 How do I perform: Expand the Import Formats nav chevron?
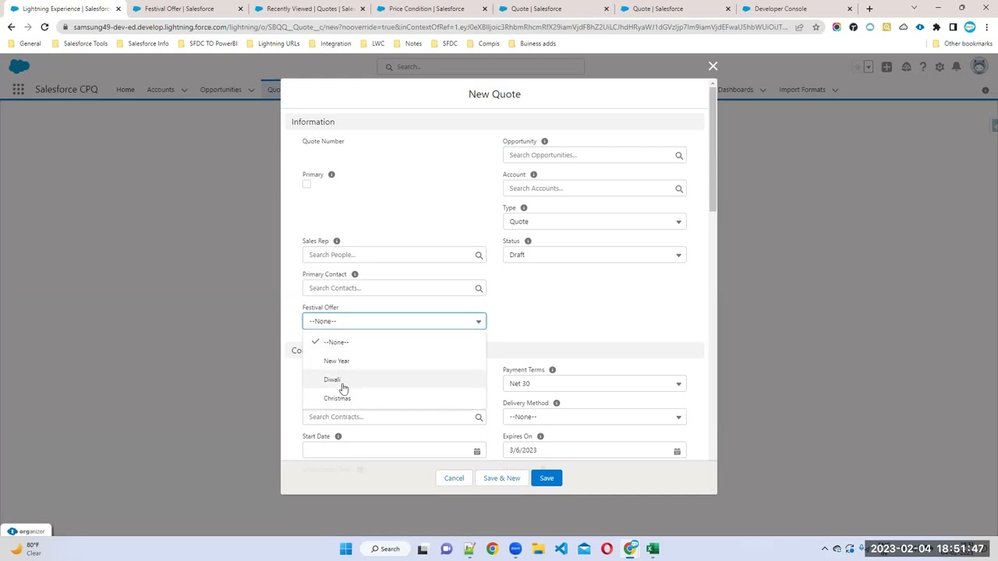(835, 90)
